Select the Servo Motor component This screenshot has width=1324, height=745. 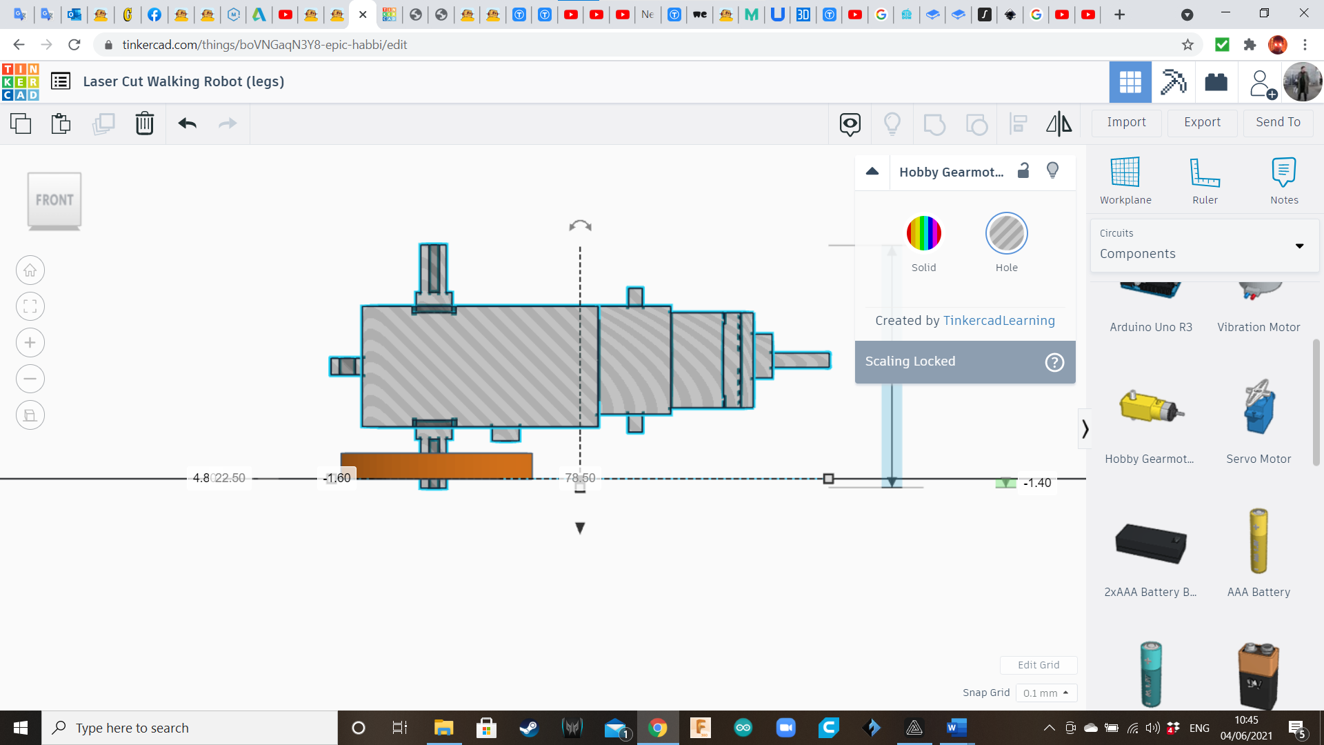(1258, 414)
